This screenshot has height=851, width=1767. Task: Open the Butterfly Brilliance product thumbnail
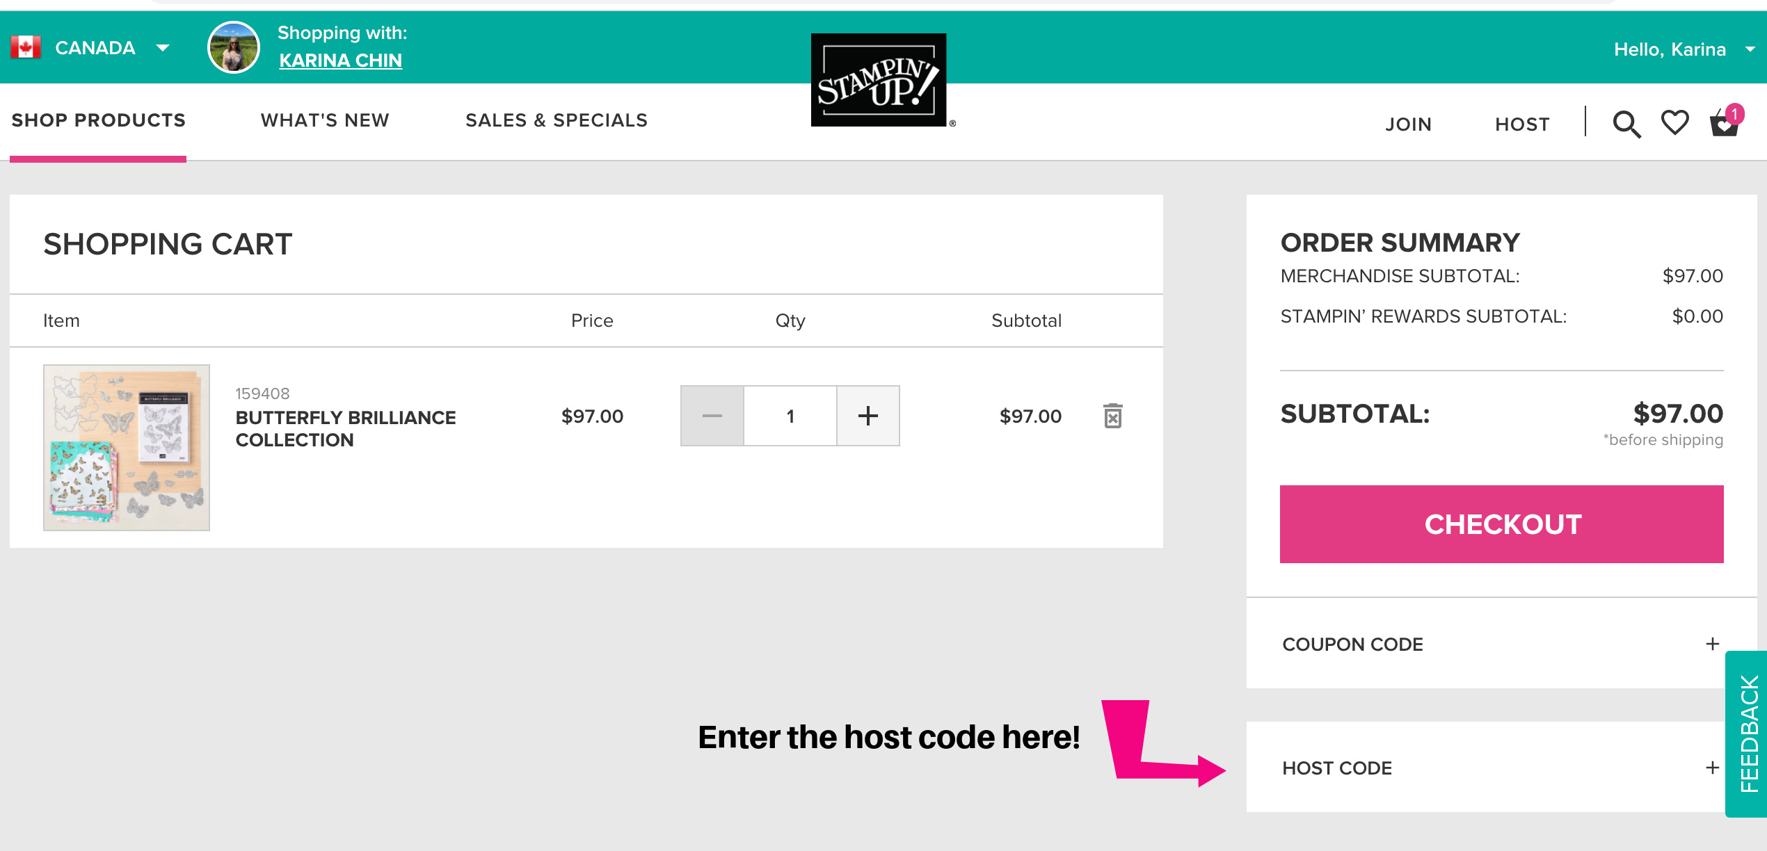127,448
